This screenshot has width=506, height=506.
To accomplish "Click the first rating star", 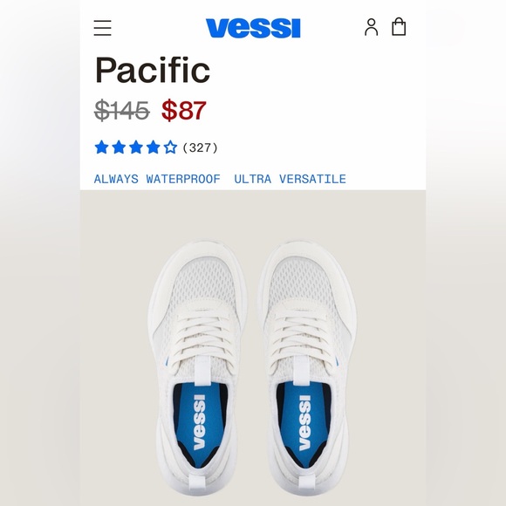I will [x=102, y=147].
